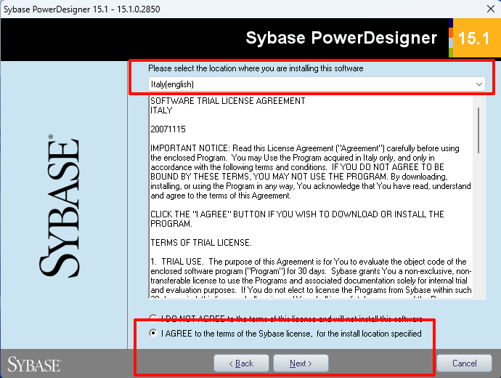Open the install location dropdown showing Italy(english)
Screen dimensions: 501x378
(317, 84)
